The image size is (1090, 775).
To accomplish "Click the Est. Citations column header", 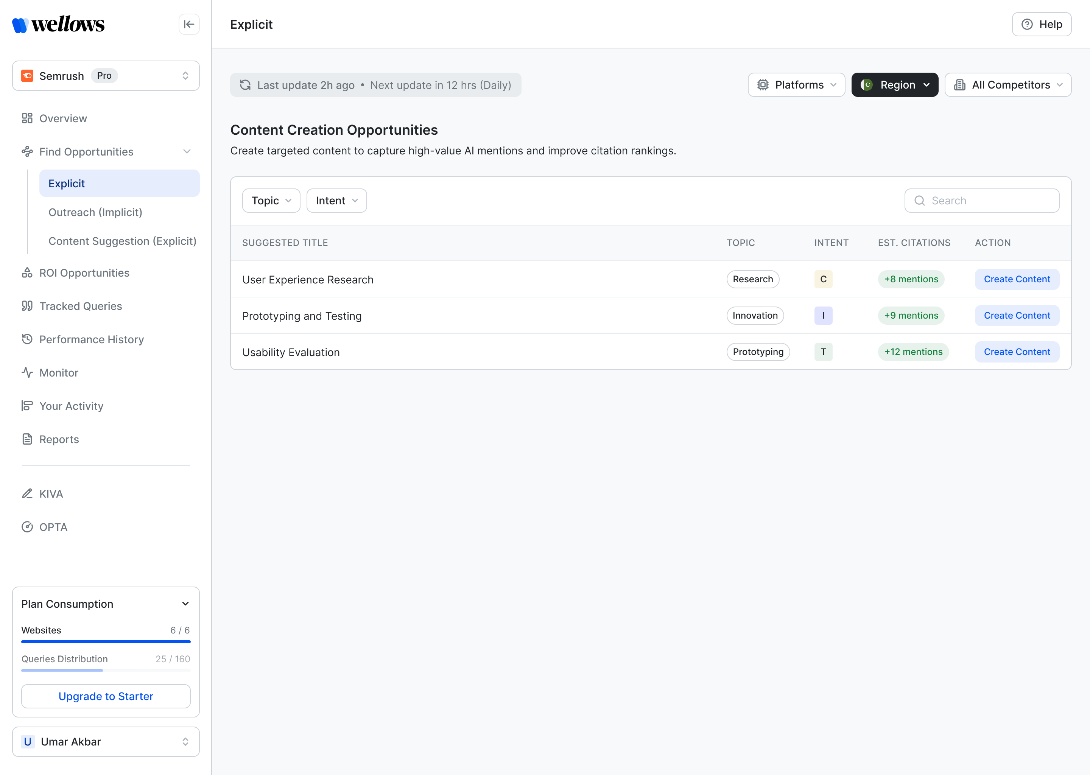I will pyautogui.click(x=914, y=243).
